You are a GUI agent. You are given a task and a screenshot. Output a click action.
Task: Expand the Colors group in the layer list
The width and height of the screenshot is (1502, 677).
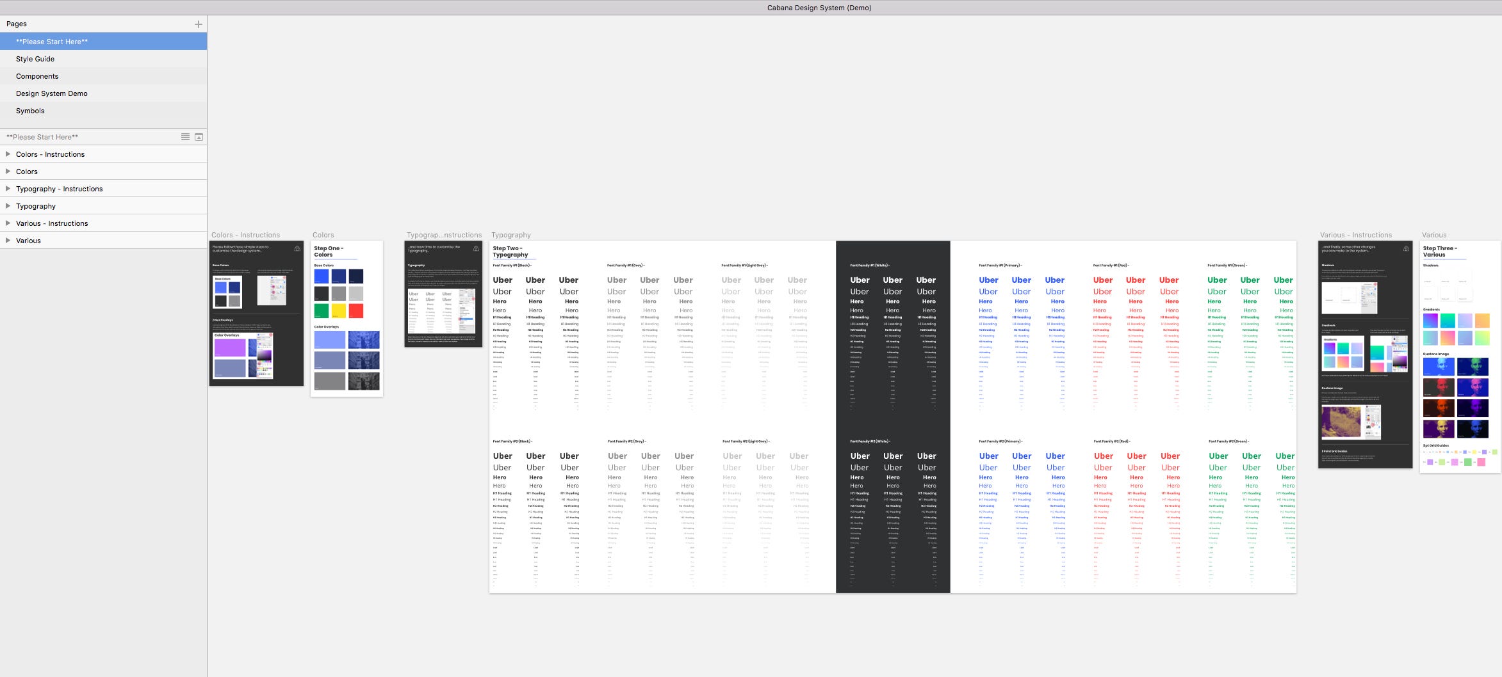tap(8, 171)
